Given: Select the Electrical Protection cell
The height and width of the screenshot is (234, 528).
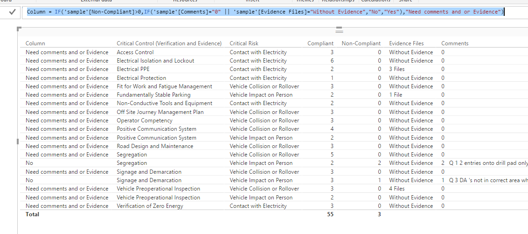Looking at the screenshot, I should 141,78.
